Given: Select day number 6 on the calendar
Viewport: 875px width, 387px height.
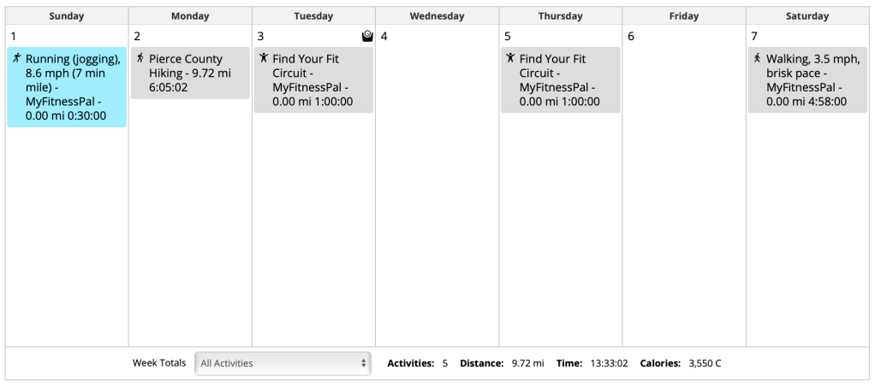Looking at the screenshot, I should pos(631,36).
